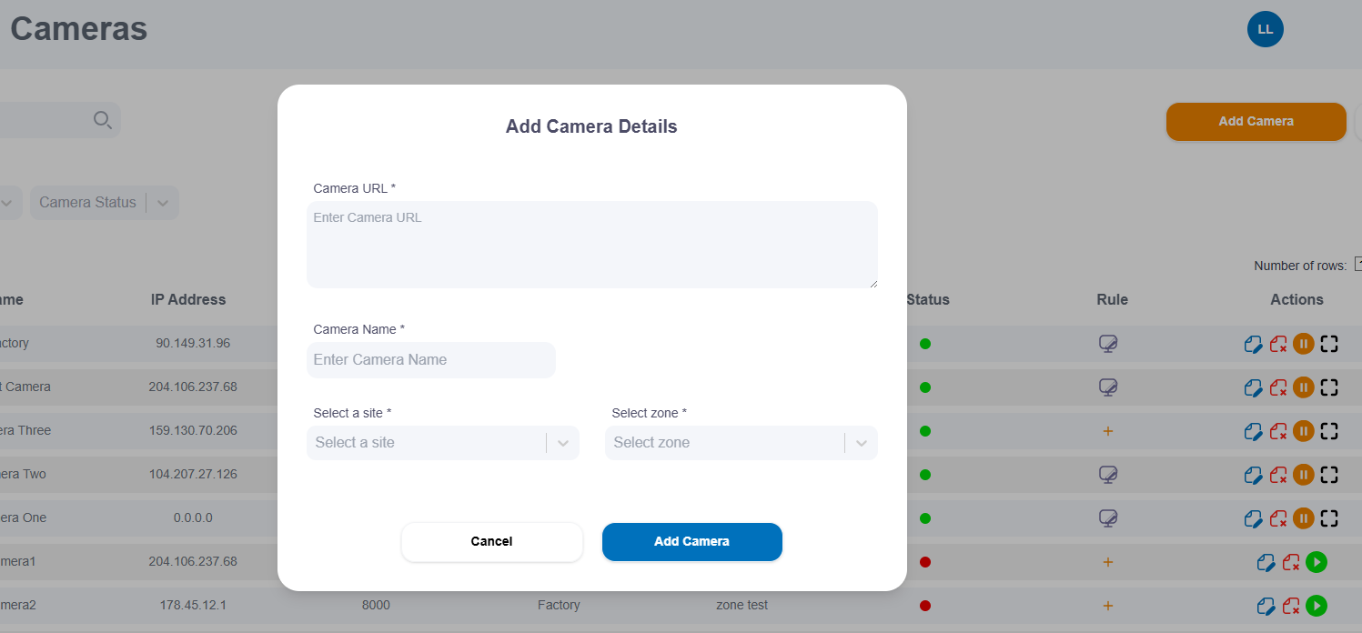Start the stopped camera1 row stream
Screen dimensions: 1362x633
[x=1317, y=562]
